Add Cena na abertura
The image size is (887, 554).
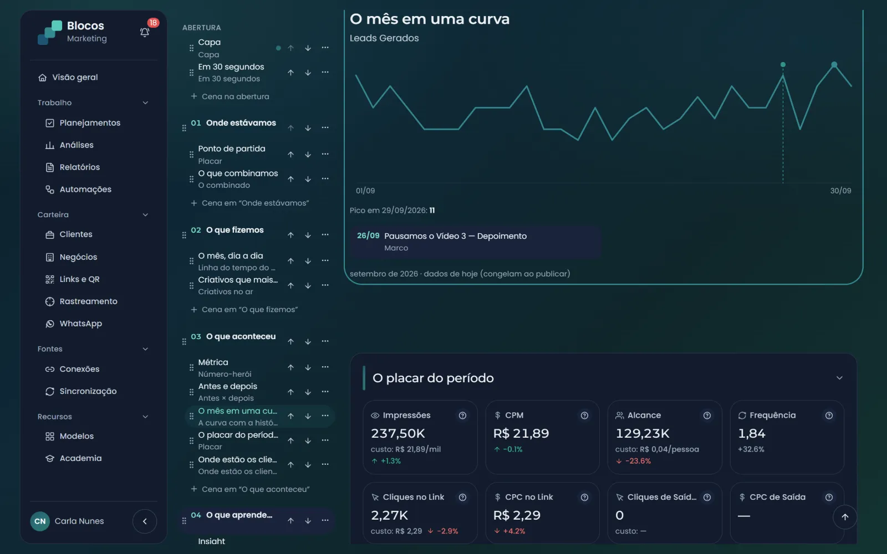230,96
